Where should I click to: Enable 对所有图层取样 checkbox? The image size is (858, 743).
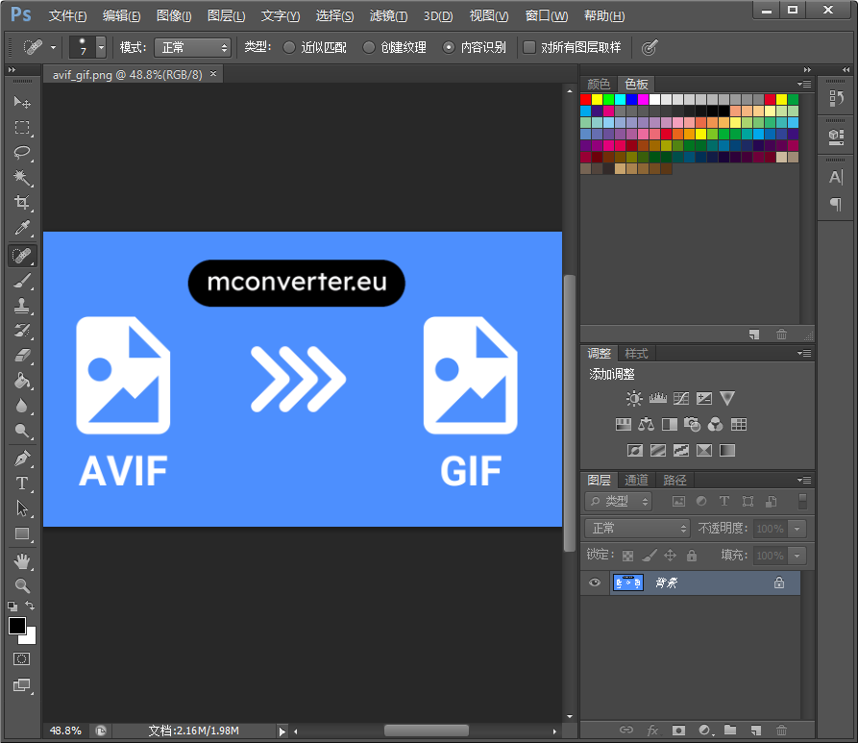(529, 47)
